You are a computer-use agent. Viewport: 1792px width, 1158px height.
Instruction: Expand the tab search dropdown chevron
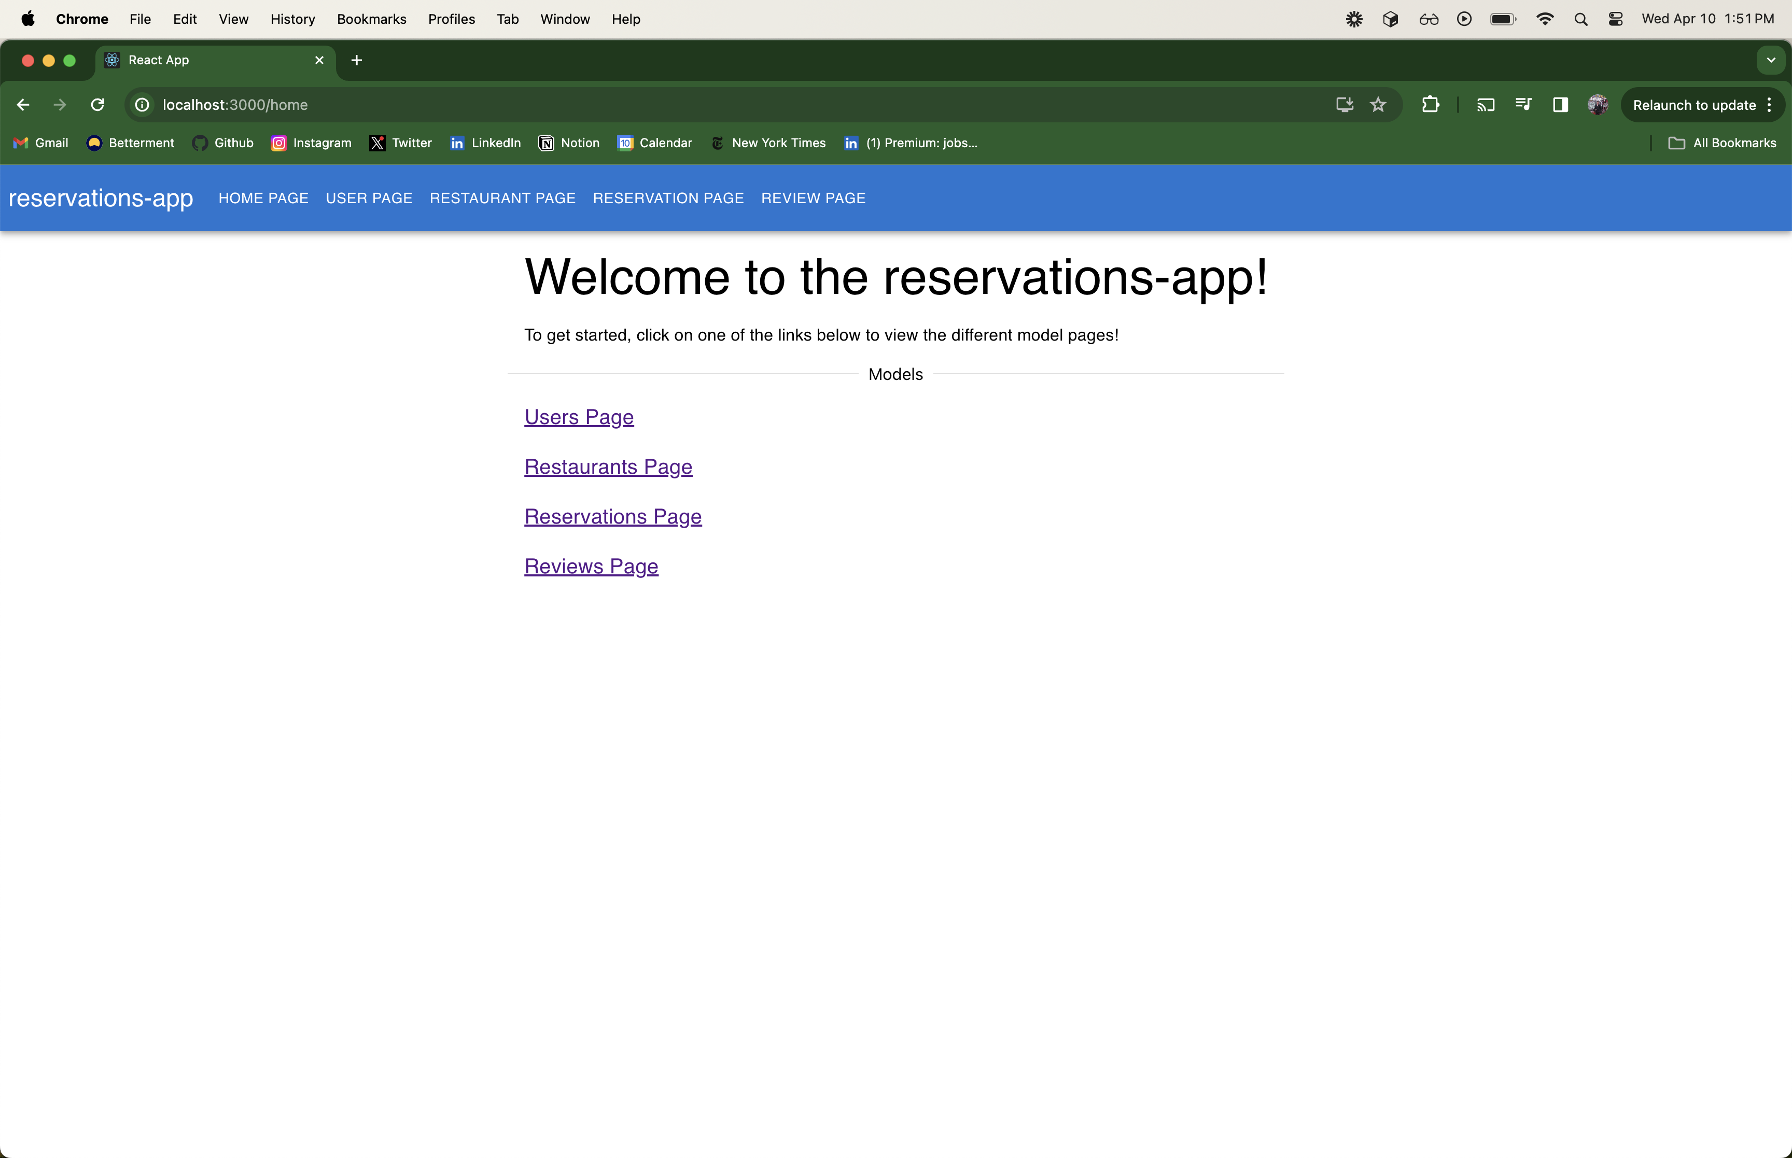coord(1771,60)
